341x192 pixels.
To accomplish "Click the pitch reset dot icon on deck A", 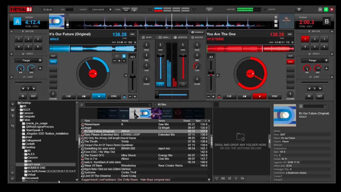I will click(126, 75).
